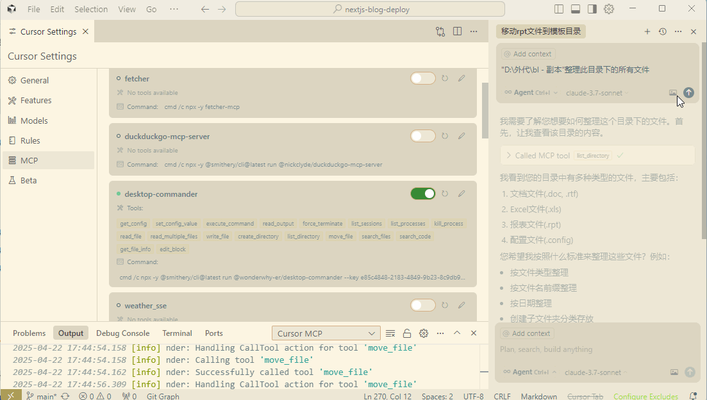Viewport: 707px width, 400px height.
Task: Refresh the duckduckgo-mcp-server entry
Action: (445, 136)
